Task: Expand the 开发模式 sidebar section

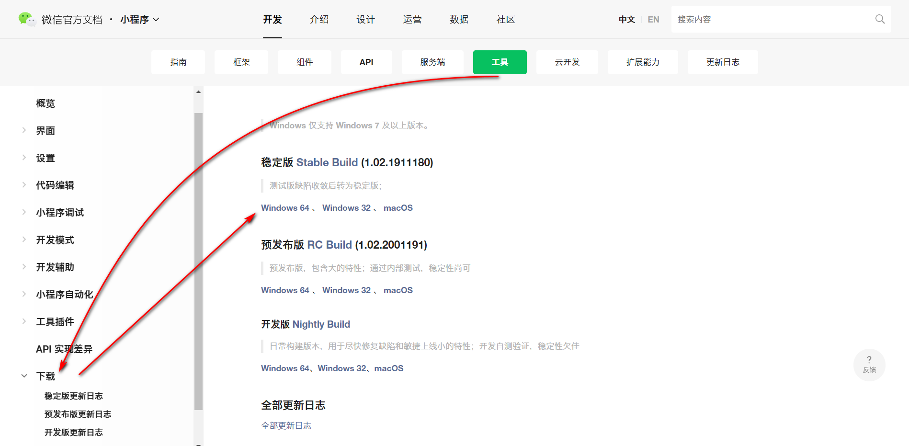Action: pos(24,240)
